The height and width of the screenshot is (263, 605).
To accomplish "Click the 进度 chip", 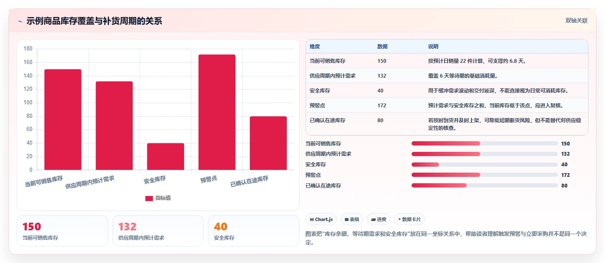I will click(378, 219).
